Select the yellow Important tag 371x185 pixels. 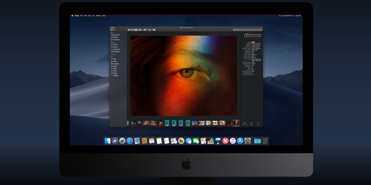pos(115,64)
